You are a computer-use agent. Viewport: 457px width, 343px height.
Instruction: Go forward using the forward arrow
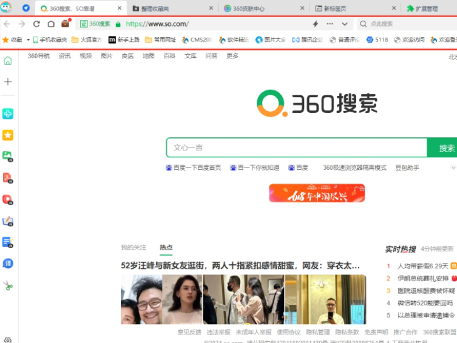(22, 24)
